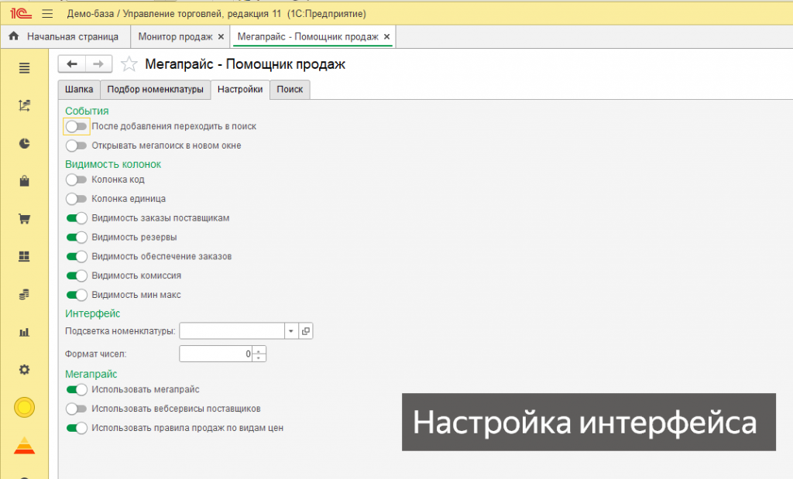This screenshot has height=479, width=793.
Task: Click into the Формат чисел number field
Action: click(x=215, y=354)
